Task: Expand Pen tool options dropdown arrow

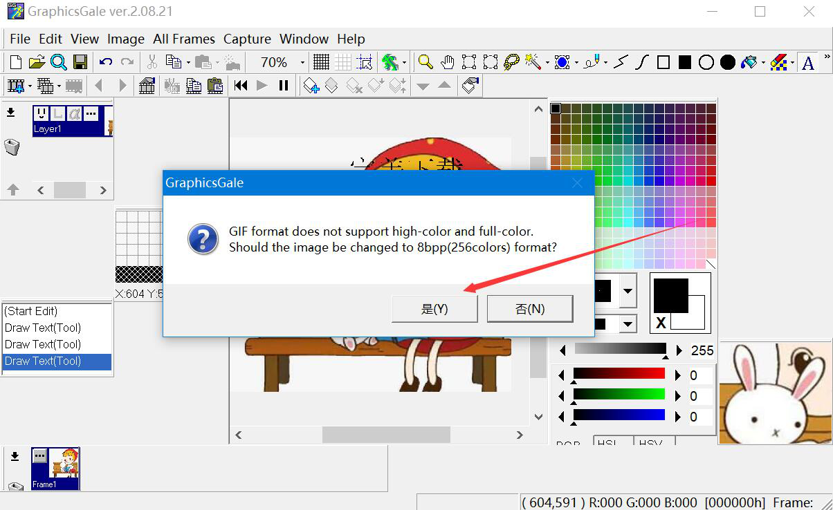Action: pyautogui.click(x=605, y=63)
